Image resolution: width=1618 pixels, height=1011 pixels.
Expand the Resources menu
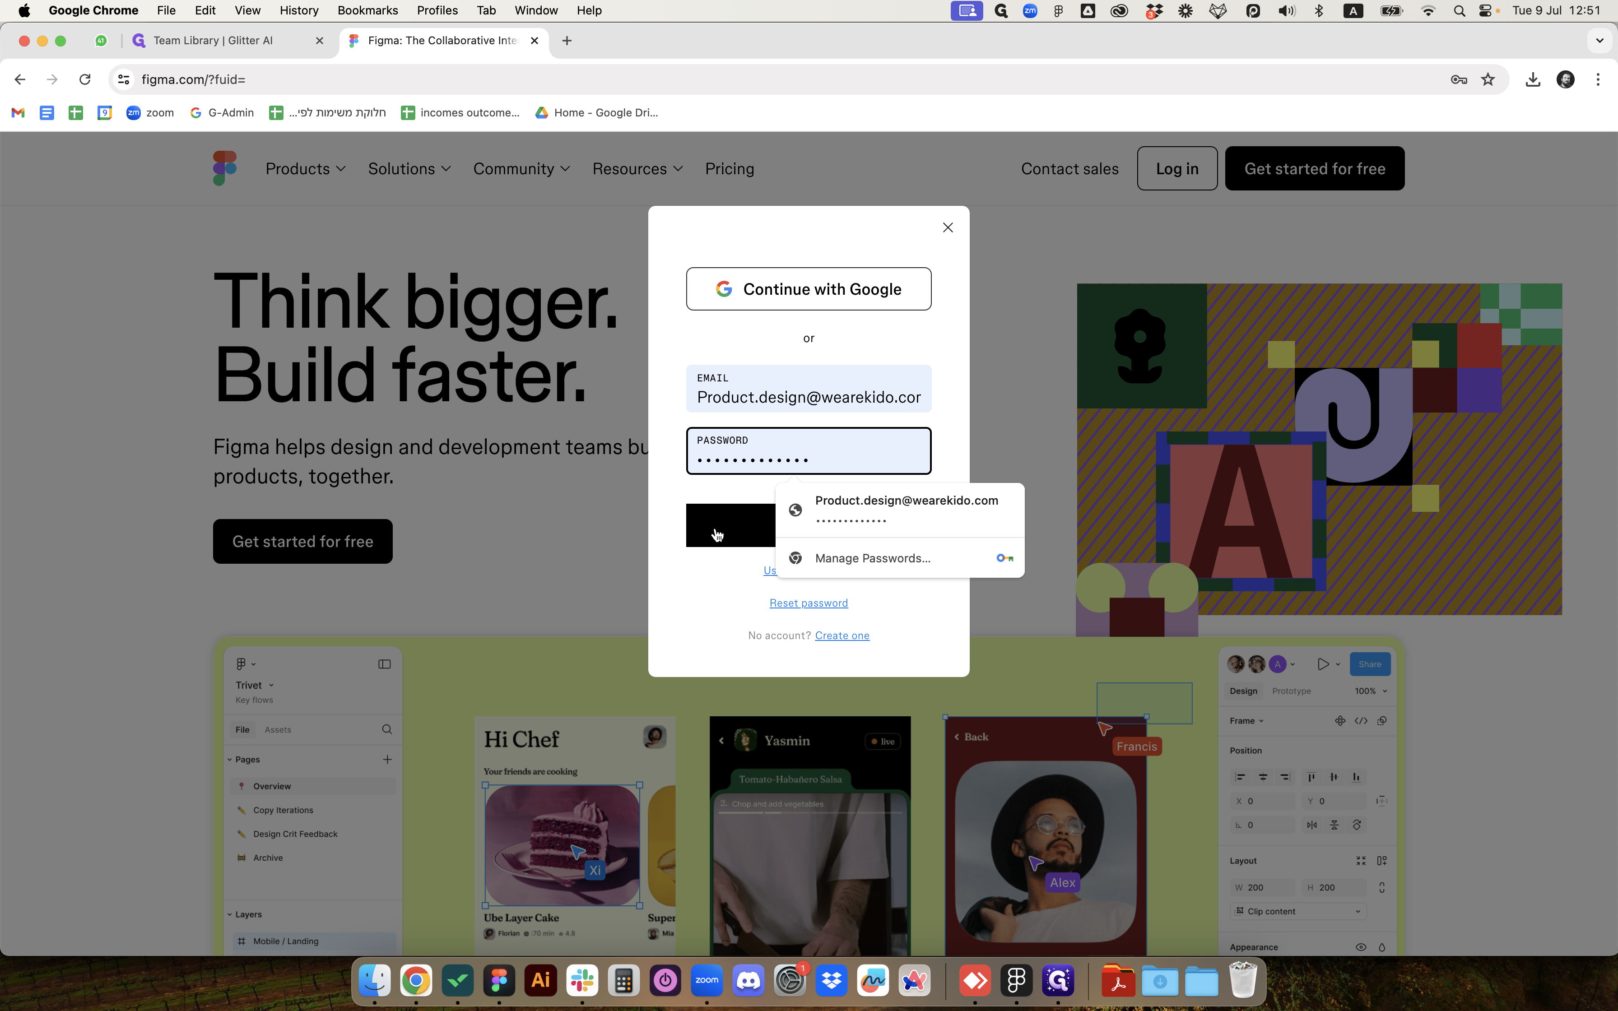point(638,168)
